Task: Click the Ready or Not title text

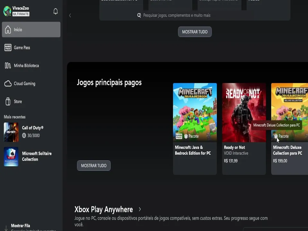Action: (x=234, y=148)
